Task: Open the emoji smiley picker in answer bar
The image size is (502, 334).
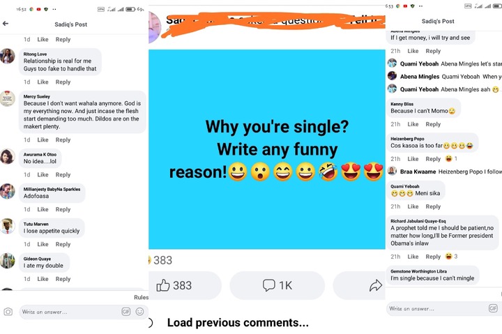Action: tap(139, 312)
